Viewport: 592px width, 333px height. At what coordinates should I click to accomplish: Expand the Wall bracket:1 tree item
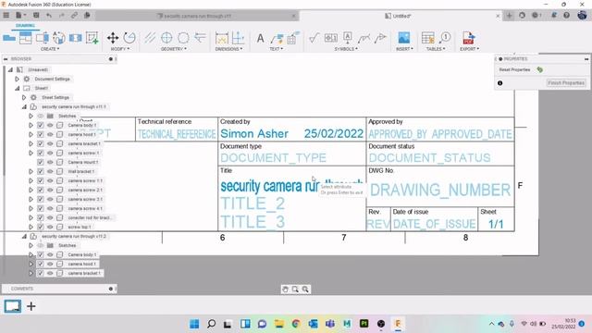[31, 171]
